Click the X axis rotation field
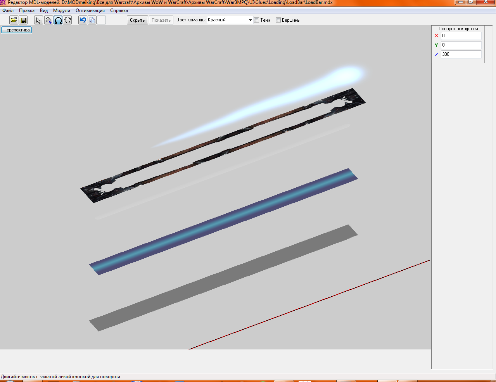 [461, 36]
